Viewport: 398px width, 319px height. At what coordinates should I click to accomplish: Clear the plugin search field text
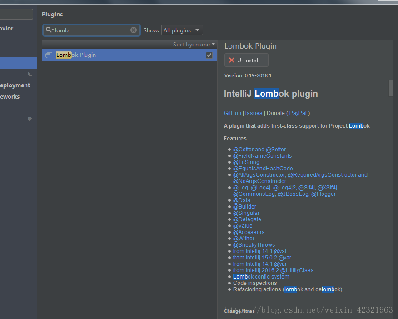click(134, 30)
